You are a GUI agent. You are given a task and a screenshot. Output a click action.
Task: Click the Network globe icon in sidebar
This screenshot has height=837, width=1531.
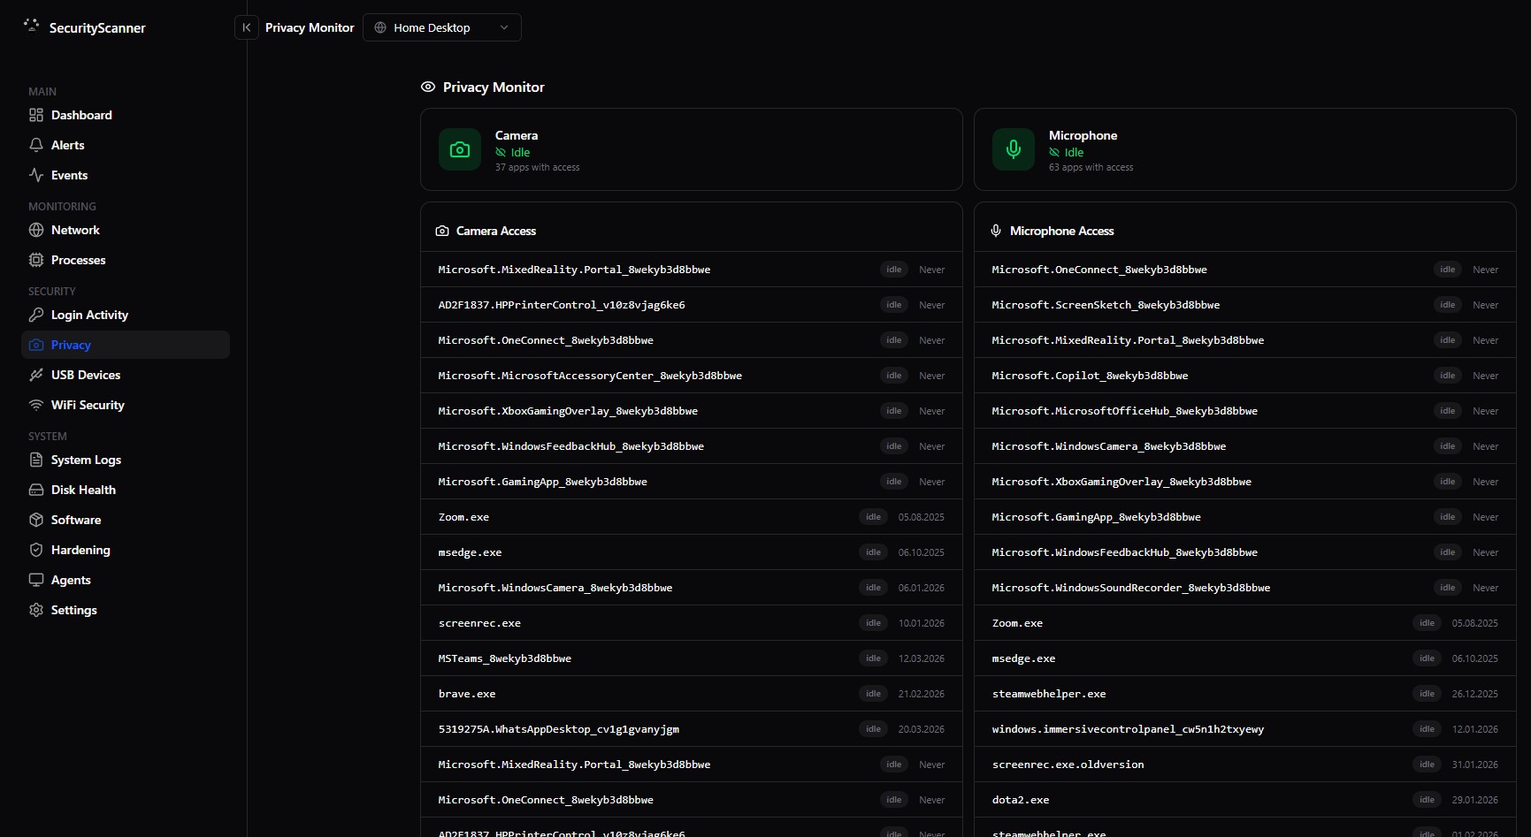(36, 230)
